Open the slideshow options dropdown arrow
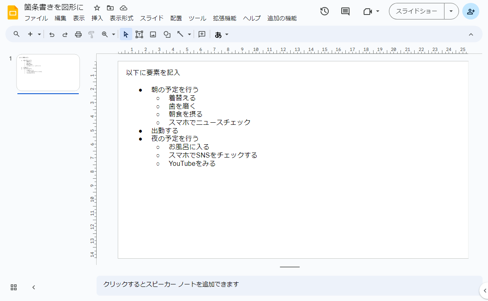This screenshot has height=301, width=488. click(451, 11)
